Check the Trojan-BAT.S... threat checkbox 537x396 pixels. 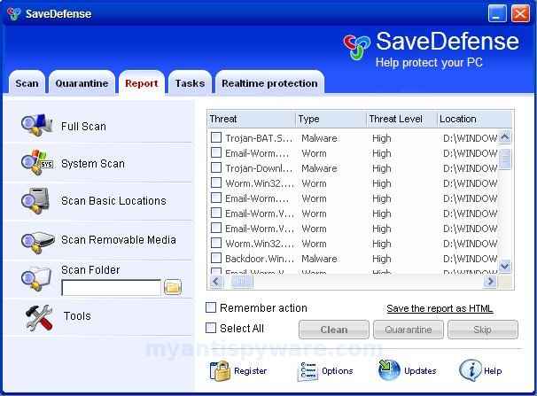(x=215, y=137)
